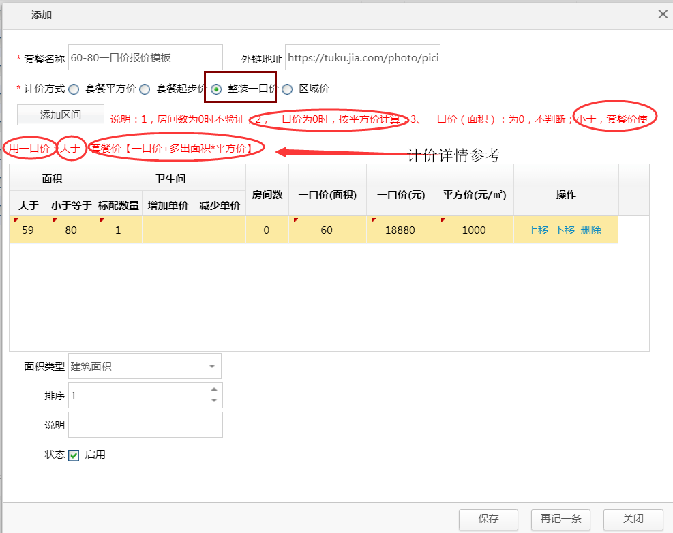Select 套餐起步价 pricing radio option

(145, 89)
